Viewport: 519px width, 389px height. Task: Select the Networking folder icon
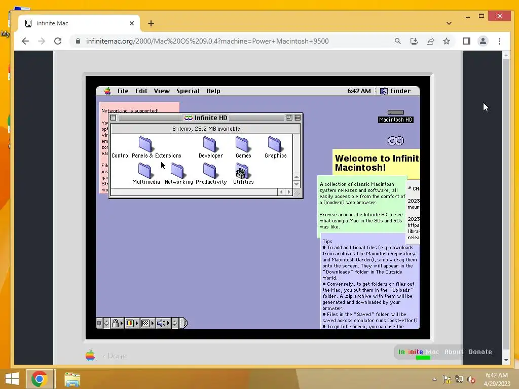[178, 170]
